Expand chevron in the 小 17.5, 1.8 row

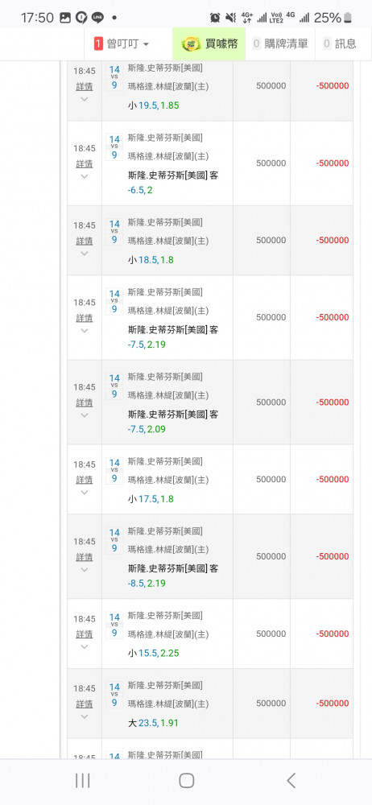click(85, 493)
